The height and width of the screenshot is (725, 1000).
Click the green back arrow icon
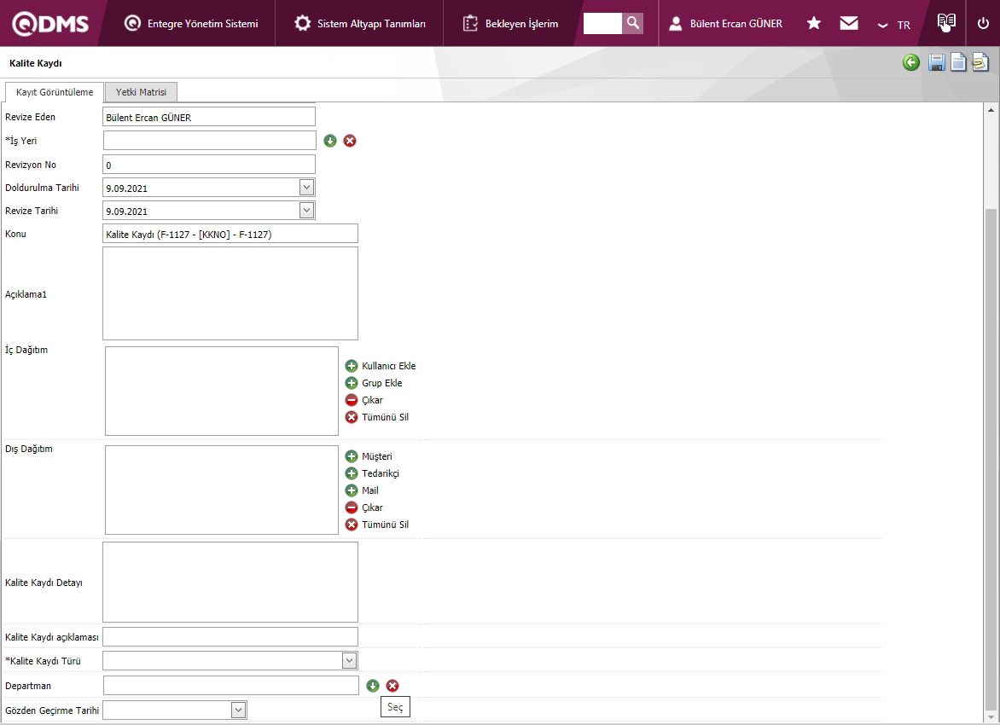(x=911, y=62)
